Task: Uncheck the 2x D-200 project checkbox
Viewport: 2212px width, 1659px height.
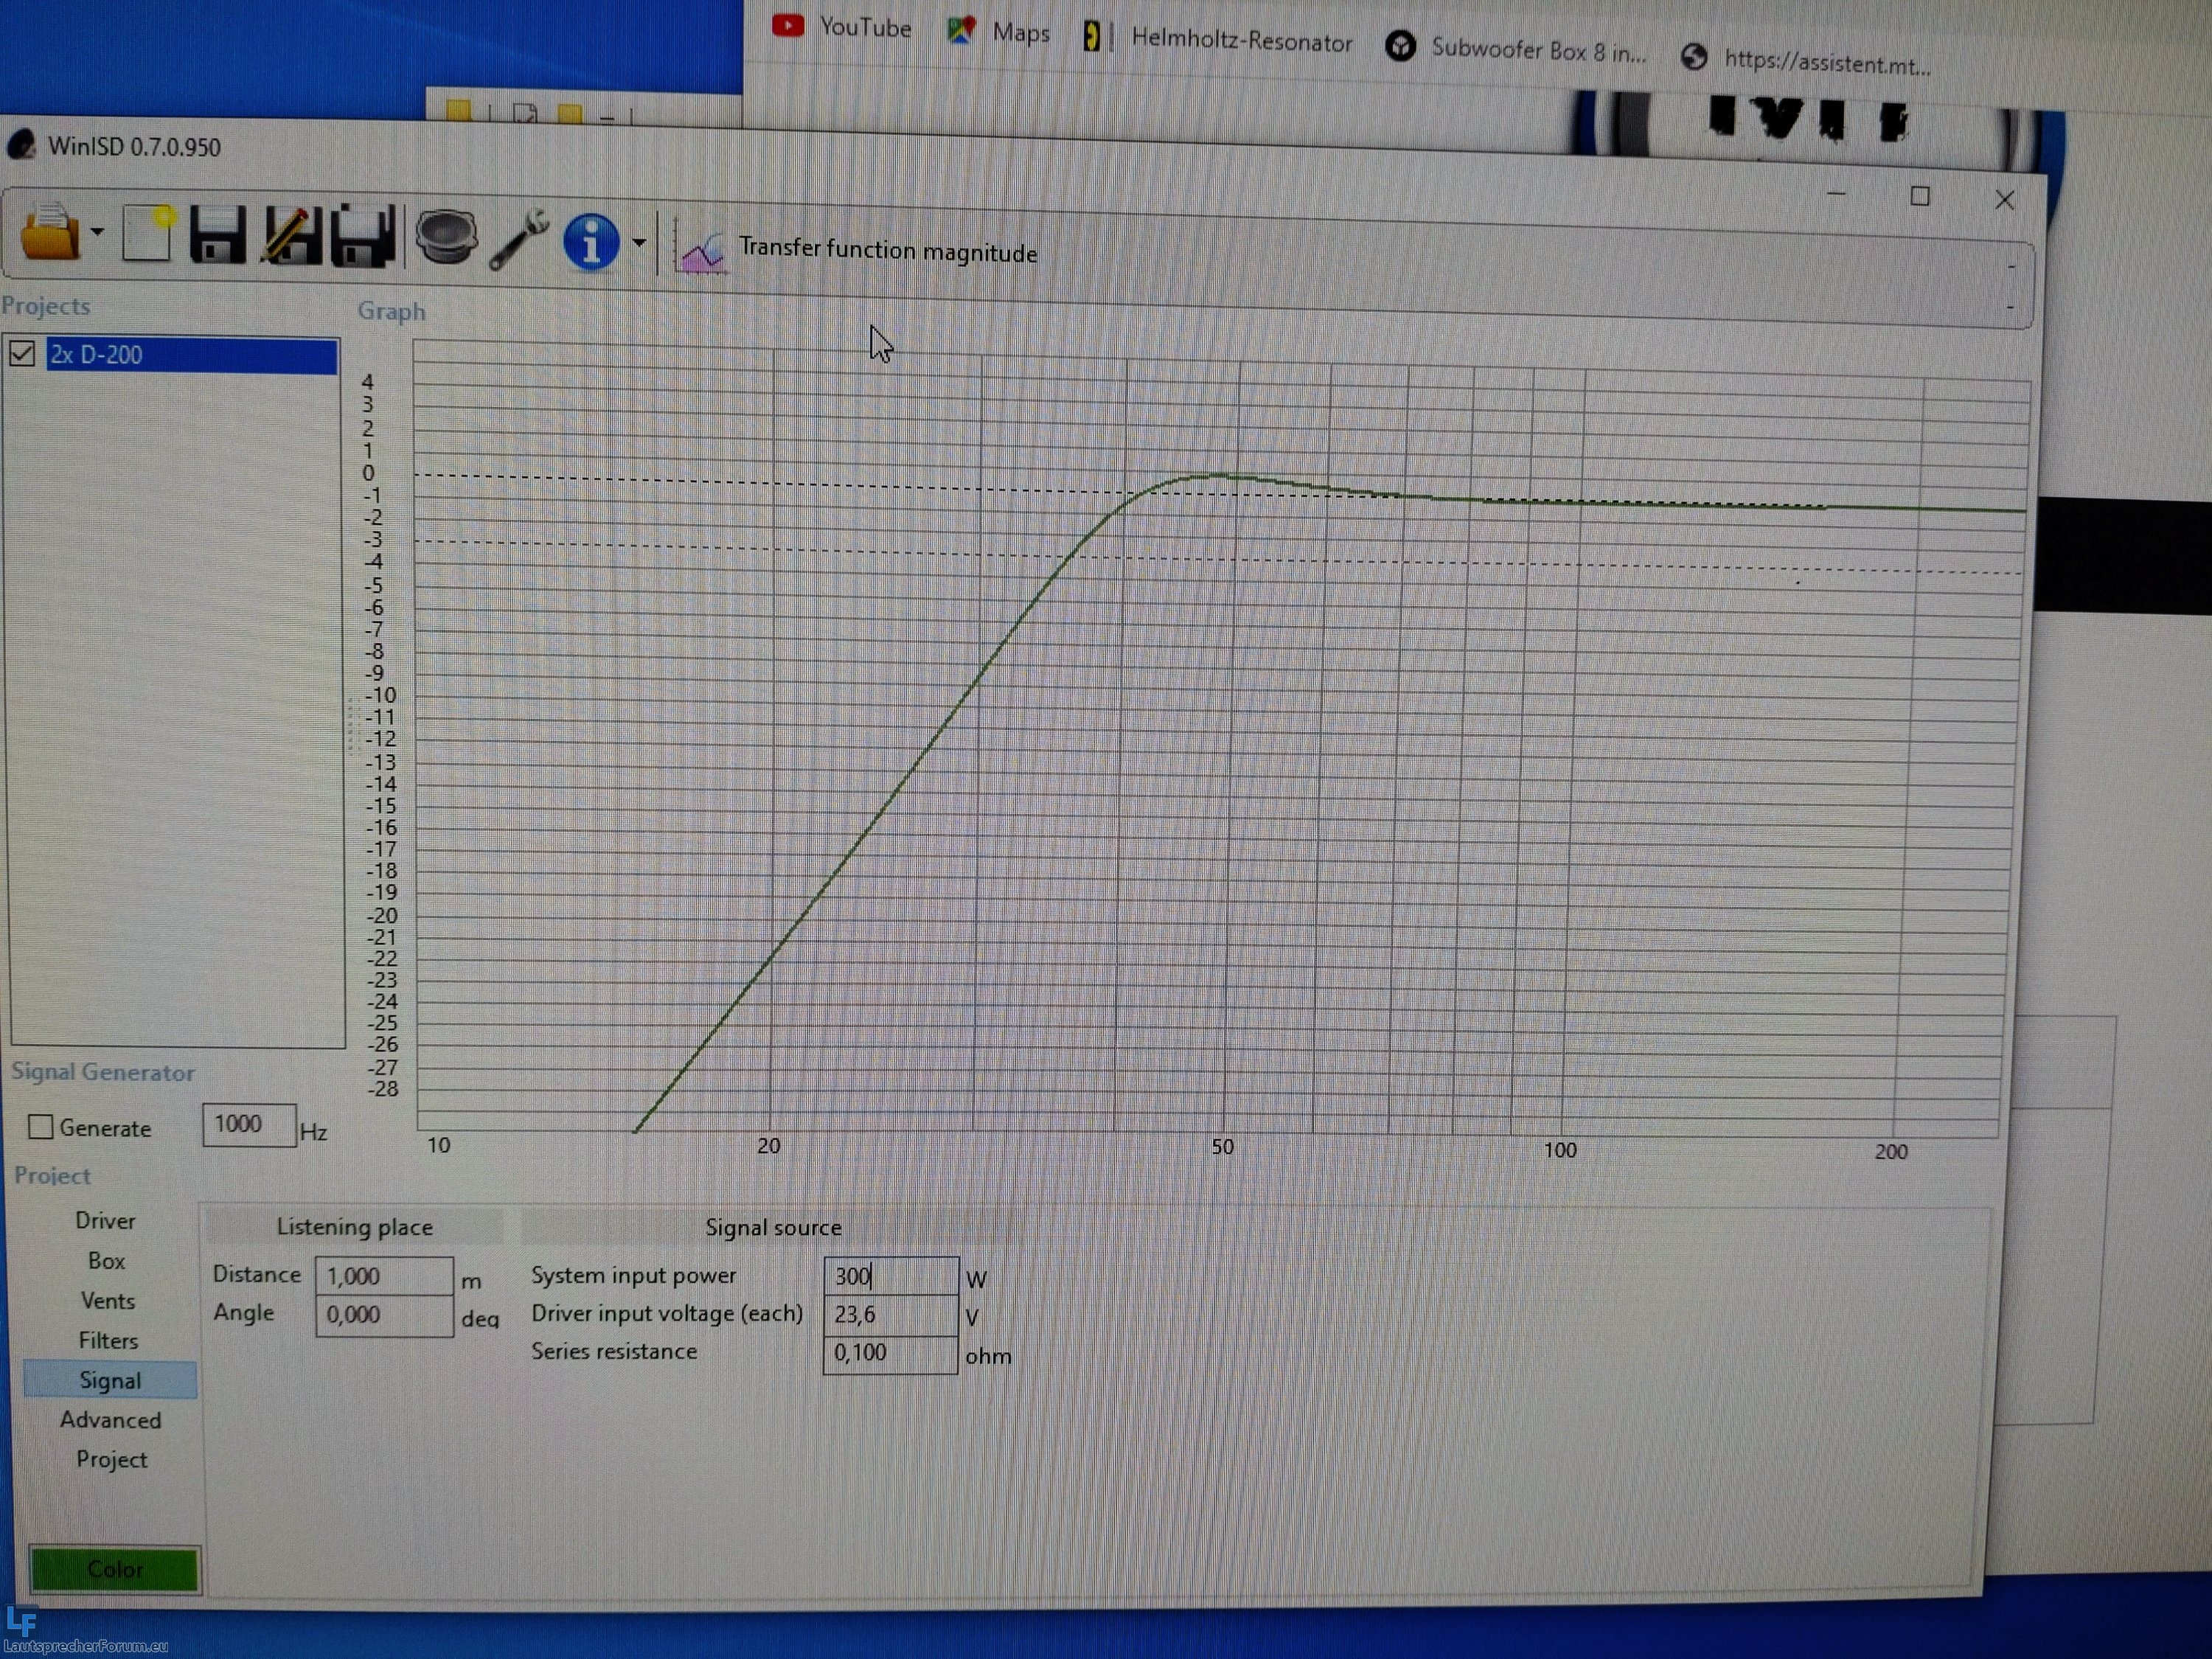Action: tap(22, 353)
